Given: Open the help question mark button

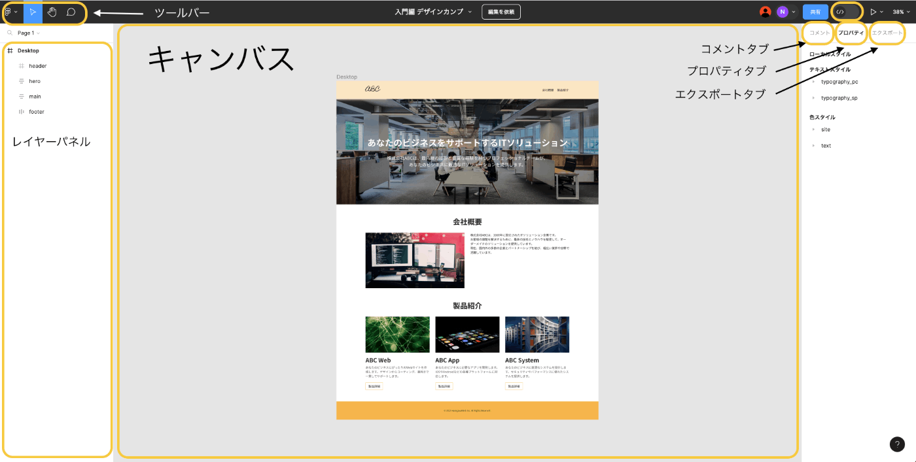Looking at the screenshot, I should [x=897, y=444].
